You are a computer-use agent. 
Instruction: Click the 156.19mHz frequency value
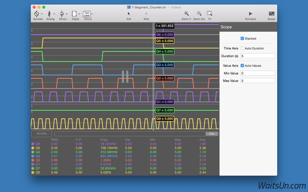click(x=109, y=148)
